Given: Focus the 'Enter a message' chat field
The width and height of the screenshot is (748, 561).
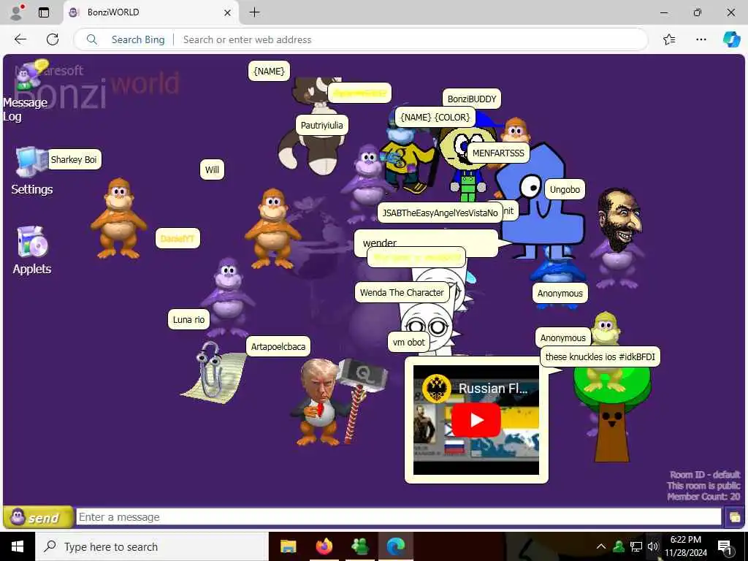Looking at the screenshot, I should pos(398,516).
